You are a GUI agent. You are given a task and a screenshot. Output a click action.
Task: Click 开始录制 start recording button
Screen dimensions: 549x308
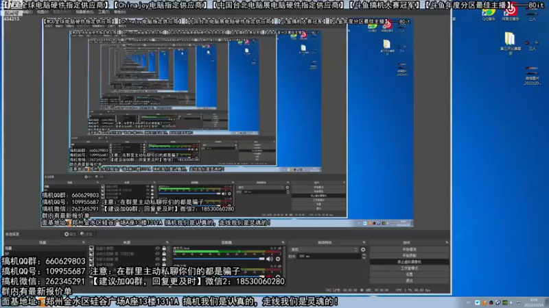click(409, 255)
